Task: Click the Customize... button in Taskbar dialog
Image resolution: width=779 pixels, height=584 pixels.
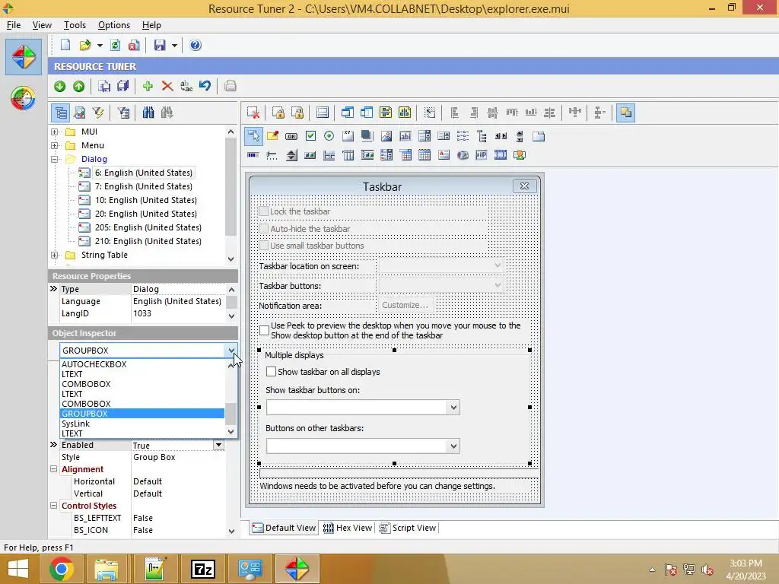Action: [x=405, y=306]
